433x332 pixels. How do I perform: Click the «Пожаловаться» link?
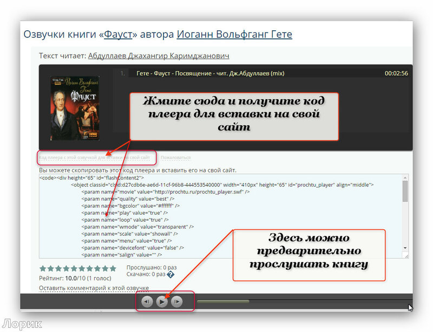(x=175, y=158)
